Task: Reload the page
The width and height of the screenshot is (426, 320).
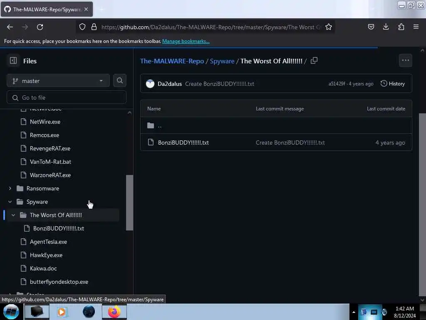Action: (40, 27)
